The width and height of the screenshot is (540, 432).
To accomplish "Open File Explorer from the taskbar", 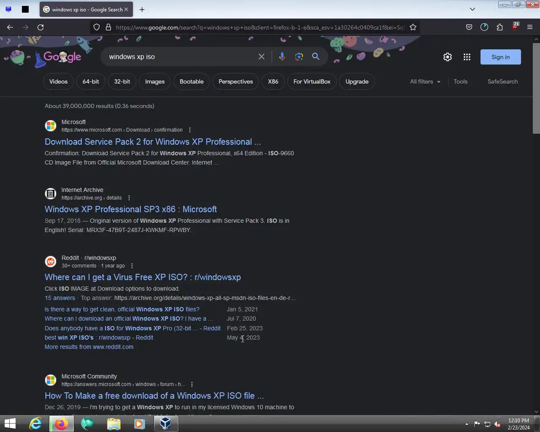I will click(x=113, y=424).
